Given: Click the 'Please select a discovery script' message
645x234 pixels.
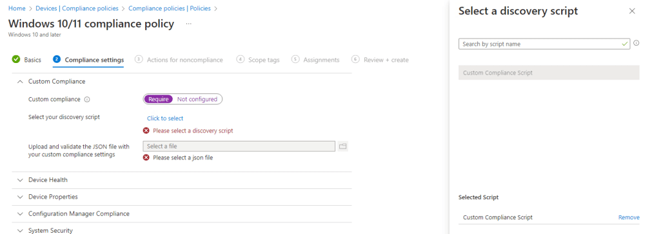Looking at the screenshot, I should 193,130.
